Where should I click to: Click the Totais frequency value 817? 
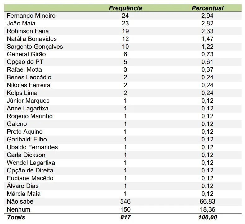coord(125,217)
